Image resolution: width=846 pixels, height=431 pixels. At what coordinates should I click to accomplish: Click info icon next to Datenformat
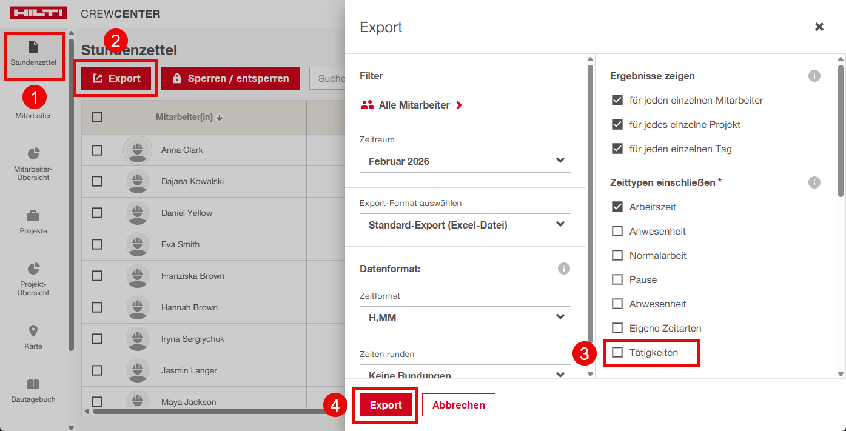point(564,269)
